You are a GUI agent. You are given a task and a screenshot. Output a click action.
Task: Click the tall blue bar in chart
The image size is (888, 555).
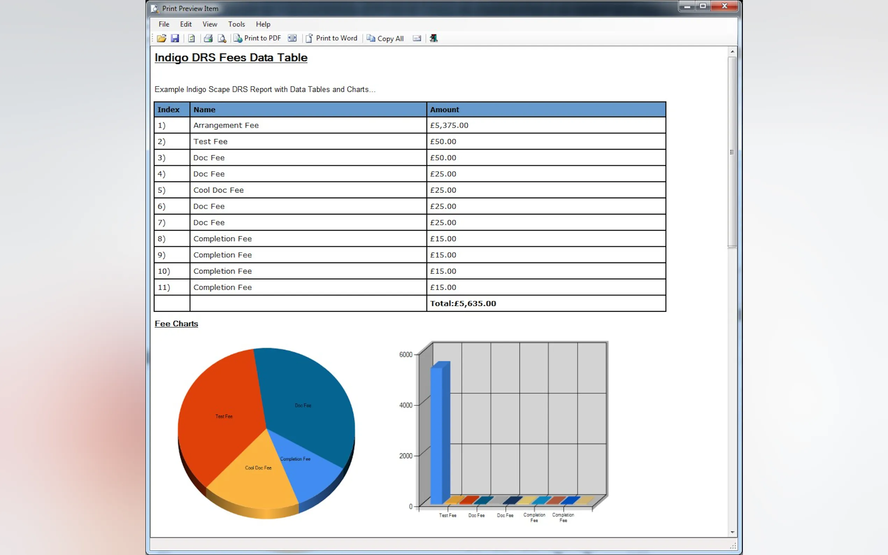click(x=437, y=433)
